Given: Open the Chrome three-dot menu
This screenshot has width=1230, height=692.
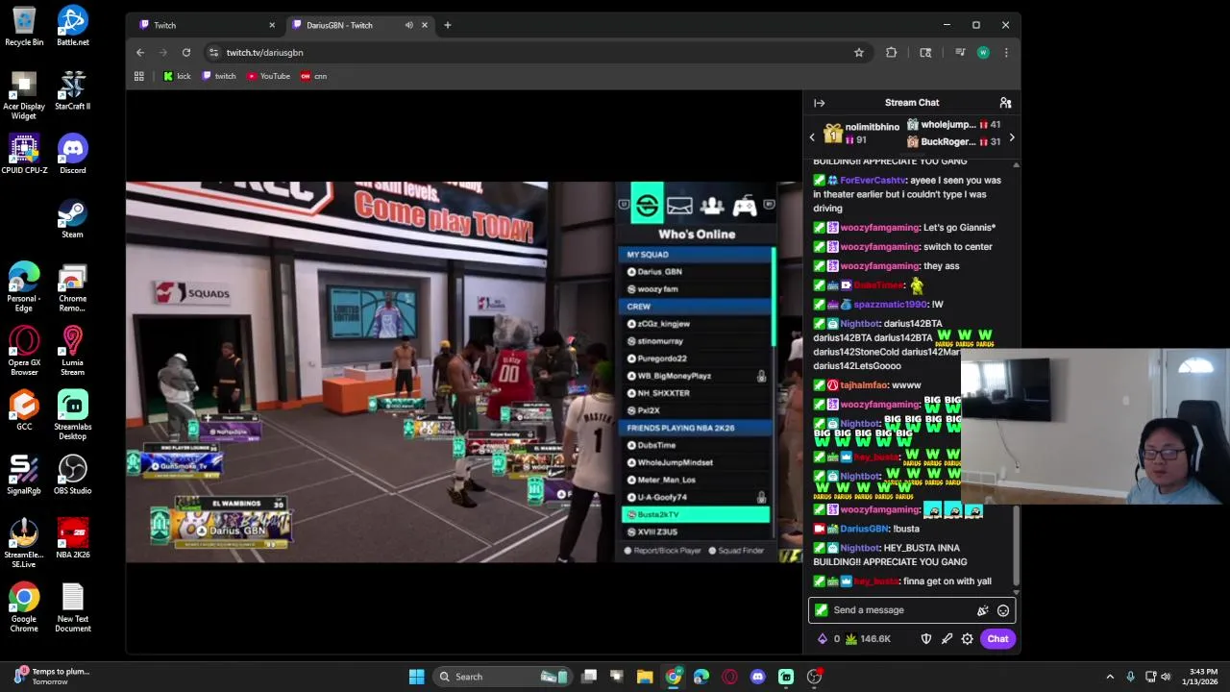Looking at the screenshot, I should pyautogui.click(x=1006, y=53).
